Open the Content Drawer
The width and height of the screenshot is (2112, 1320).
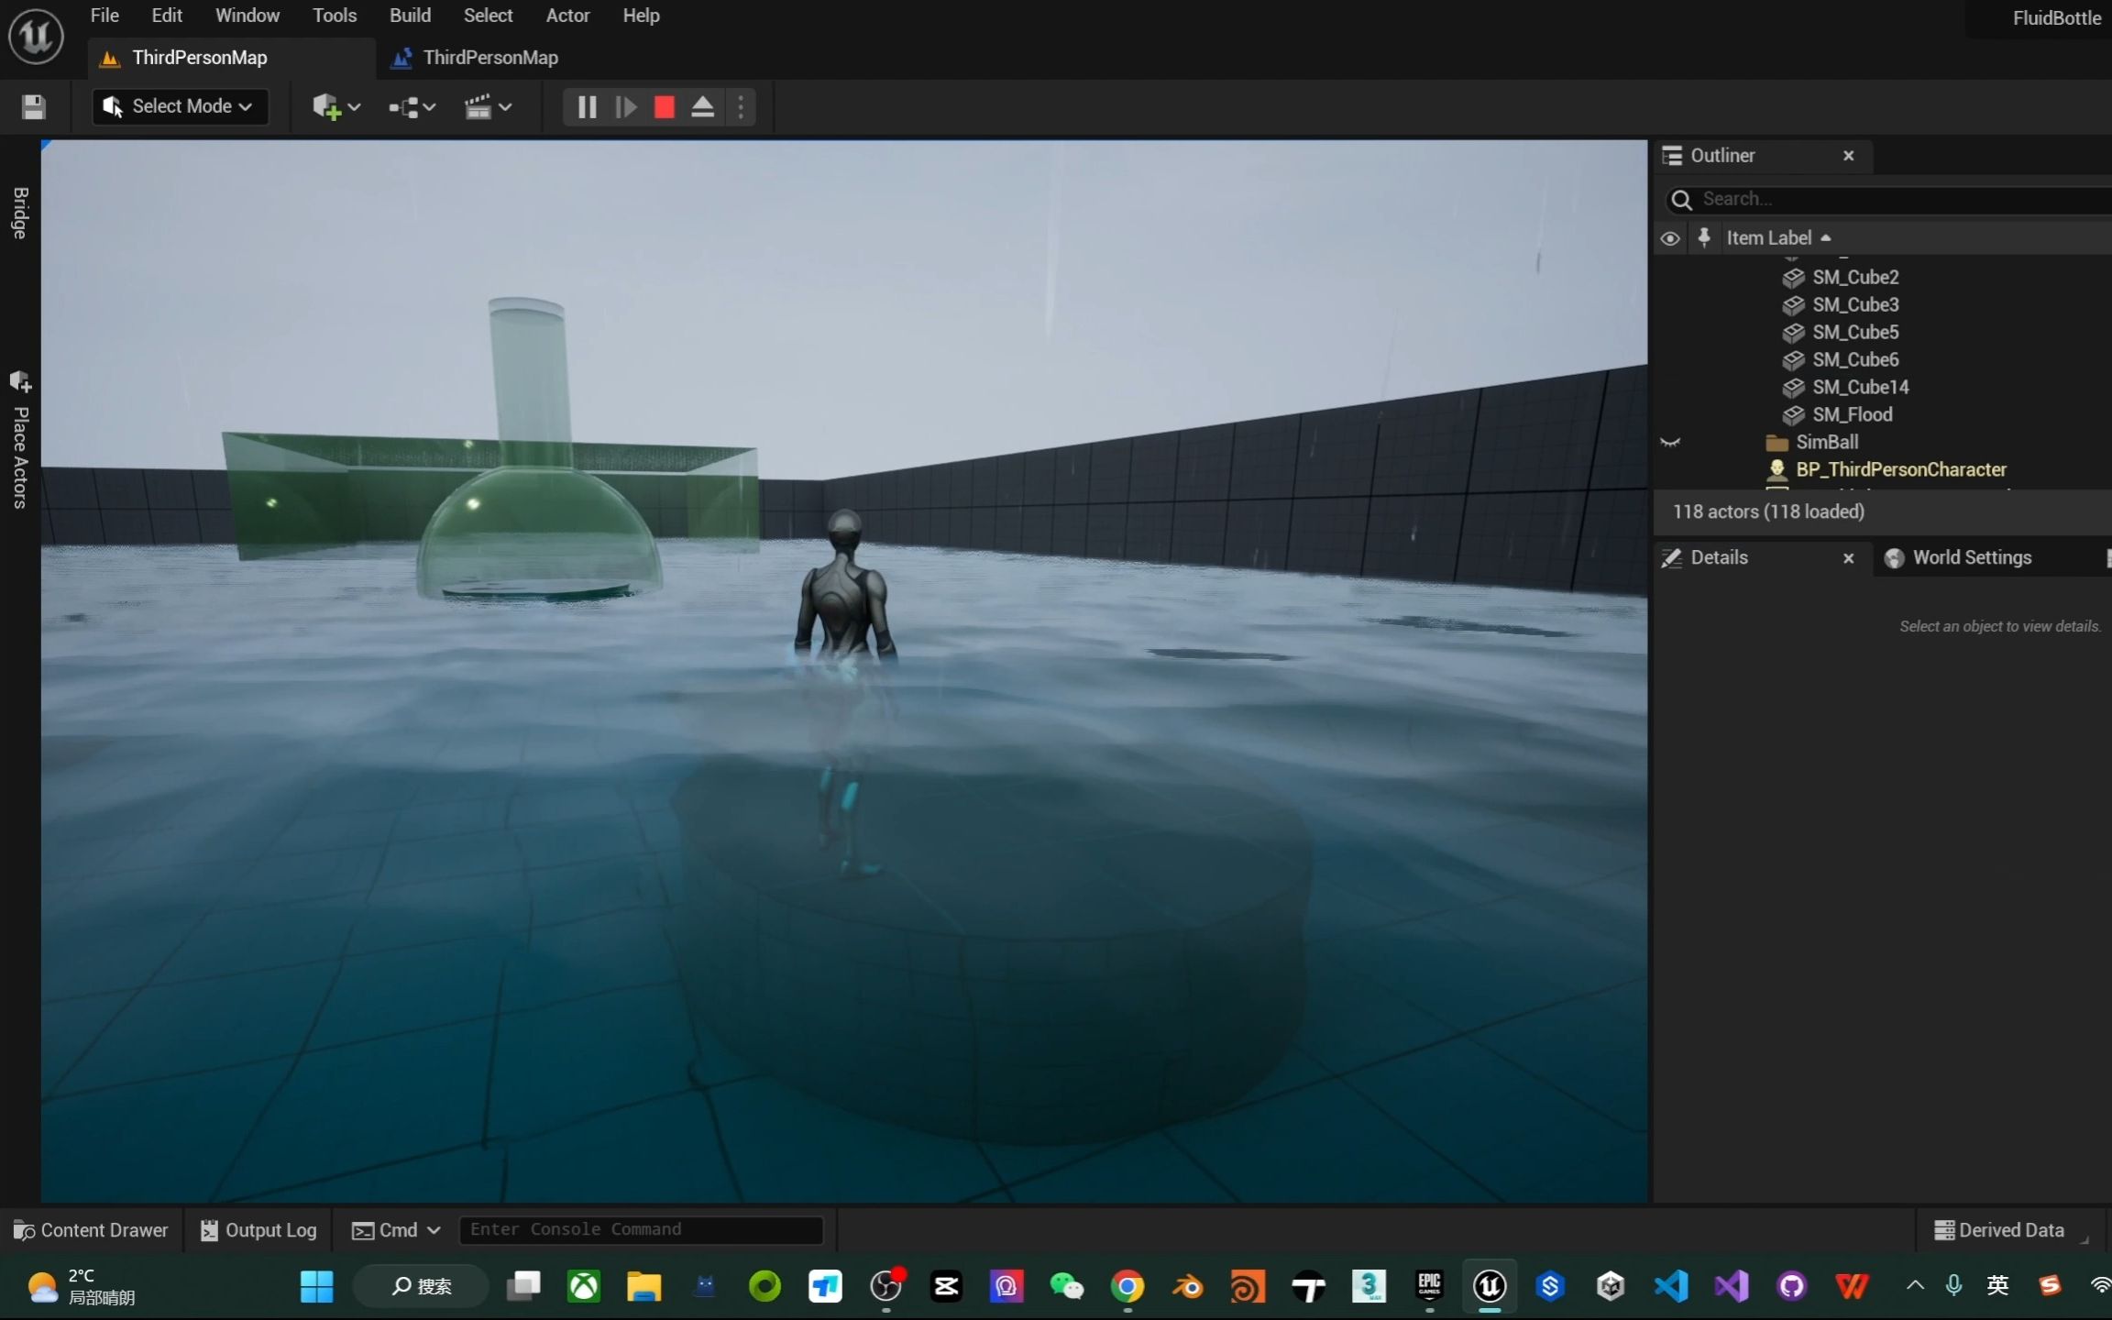(90, 1230)
